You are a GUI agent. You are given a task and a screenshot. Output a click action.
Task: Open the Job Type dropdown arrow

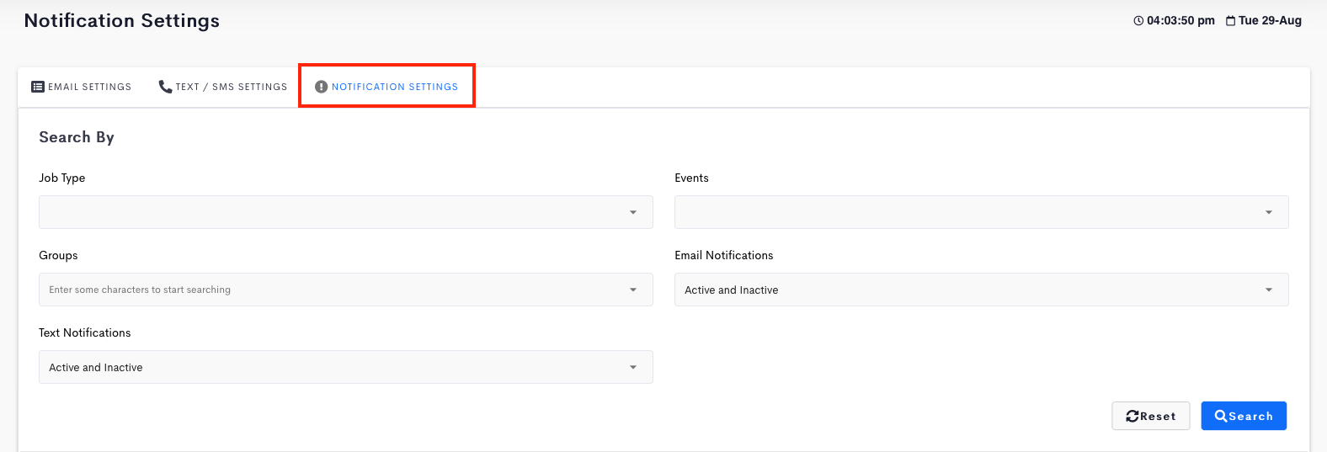(x=633, y=212)
